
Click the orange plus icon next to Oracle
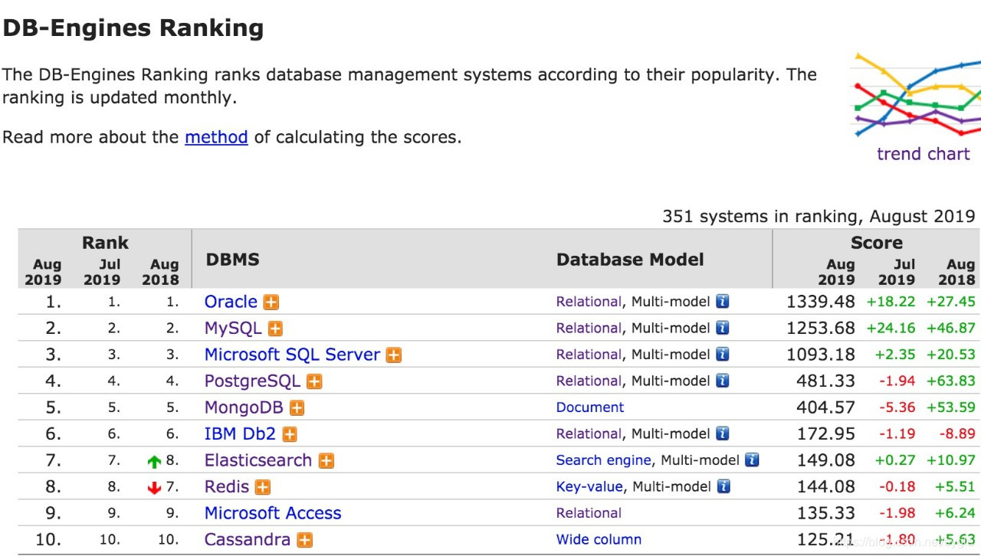[x=271, y=302]
